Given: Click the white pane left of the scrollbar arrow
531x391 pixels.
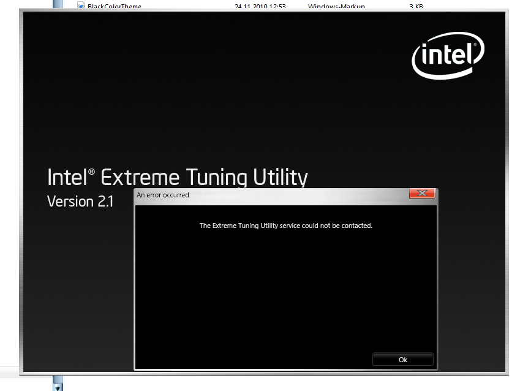Looking at the screenshot, I should (x=24, y=385).
